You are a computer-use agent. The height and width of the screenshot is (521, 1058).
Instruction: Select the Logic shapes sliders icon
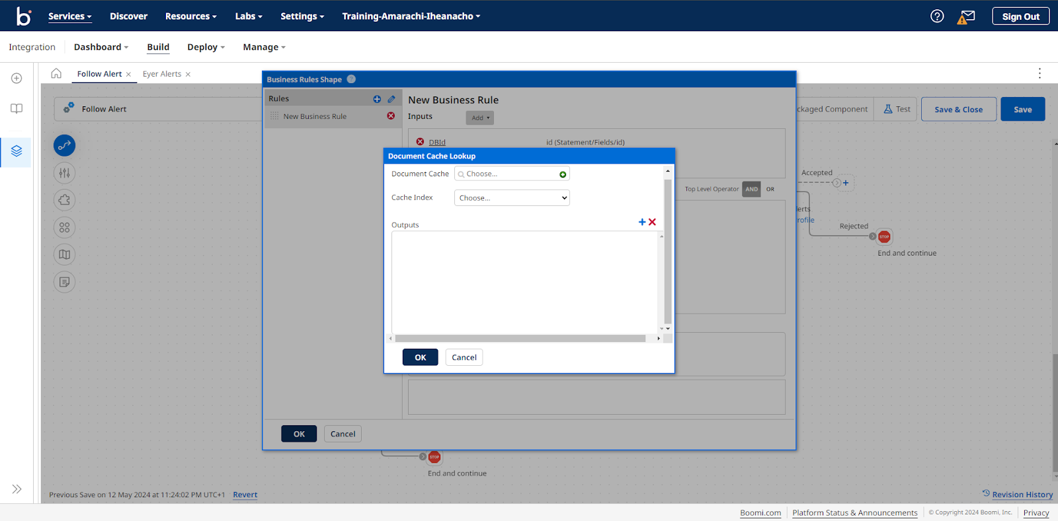[x=64, y=173]
